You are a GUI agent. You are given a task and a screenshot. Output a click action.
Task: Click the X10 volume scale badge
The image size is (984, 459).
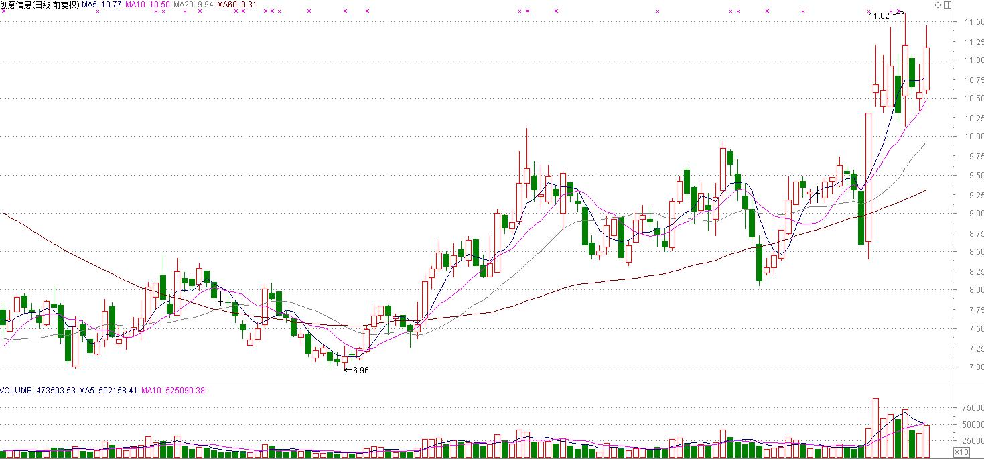click(961, 452)
